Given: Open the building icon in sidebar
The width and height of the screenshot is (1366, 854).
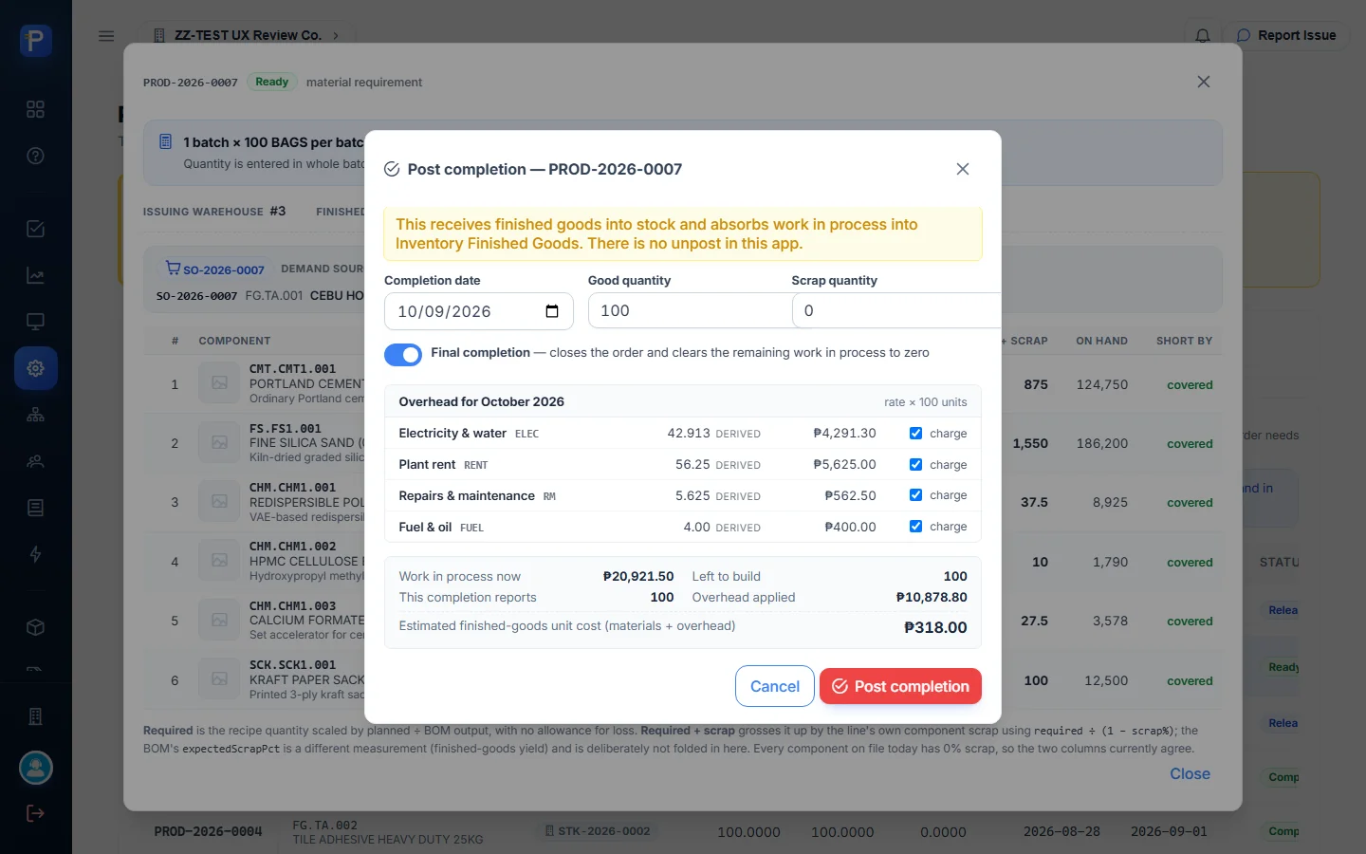Looking at the screenshot, I should [x=35, y=716].
